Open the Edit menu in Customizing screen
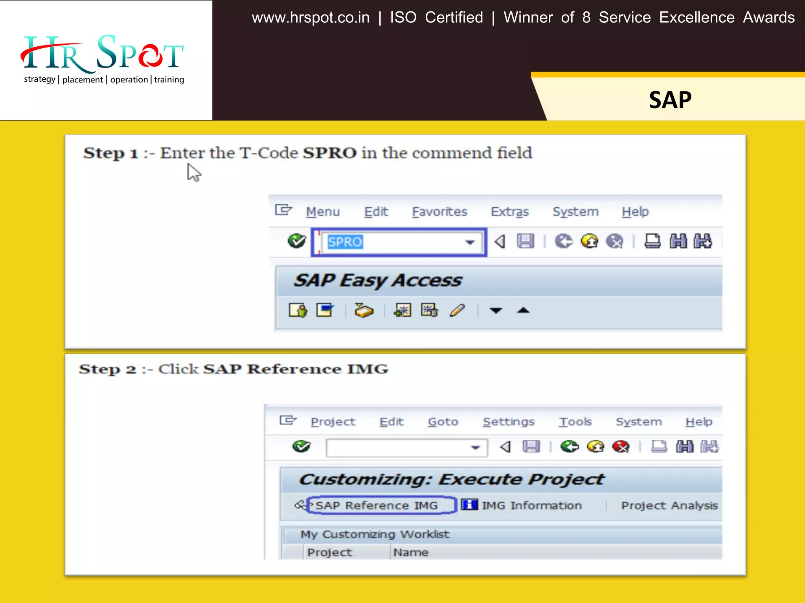The width and height of the screenshot is (805, 603). tap(391, 422)
